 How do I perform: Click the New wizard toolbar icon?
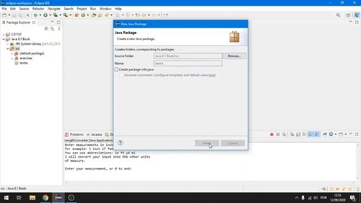pos(5,15)
